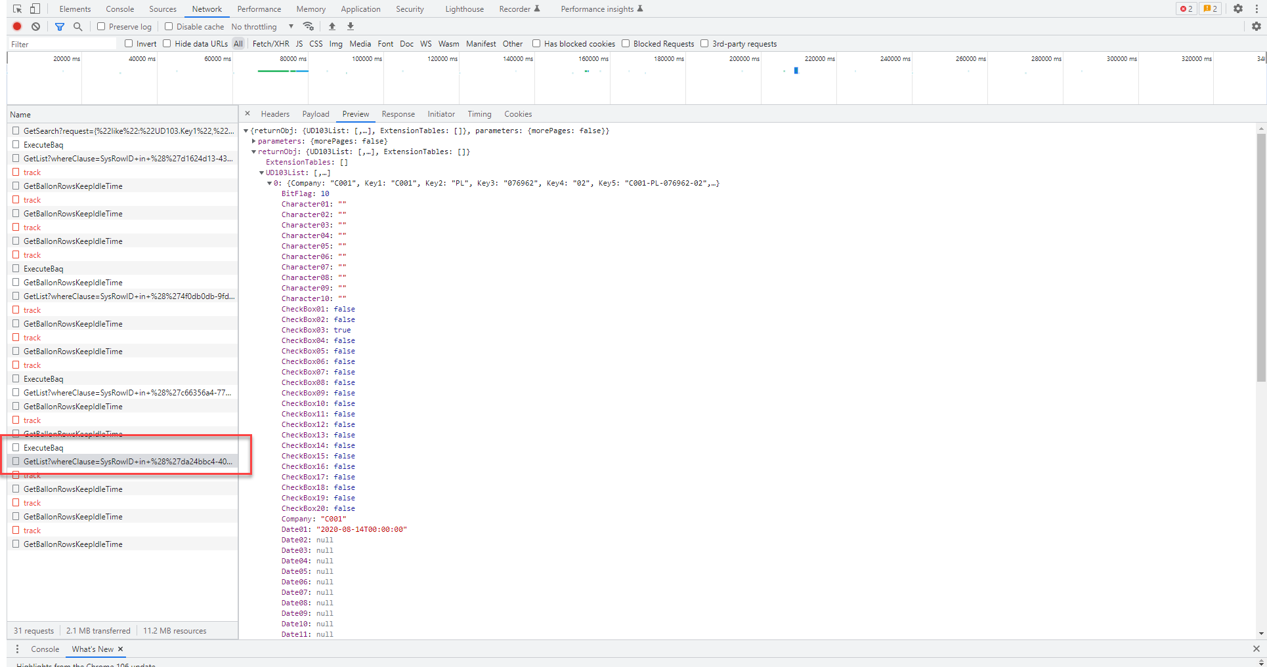Click the import HAR file arrow

[x=332, y=26]
